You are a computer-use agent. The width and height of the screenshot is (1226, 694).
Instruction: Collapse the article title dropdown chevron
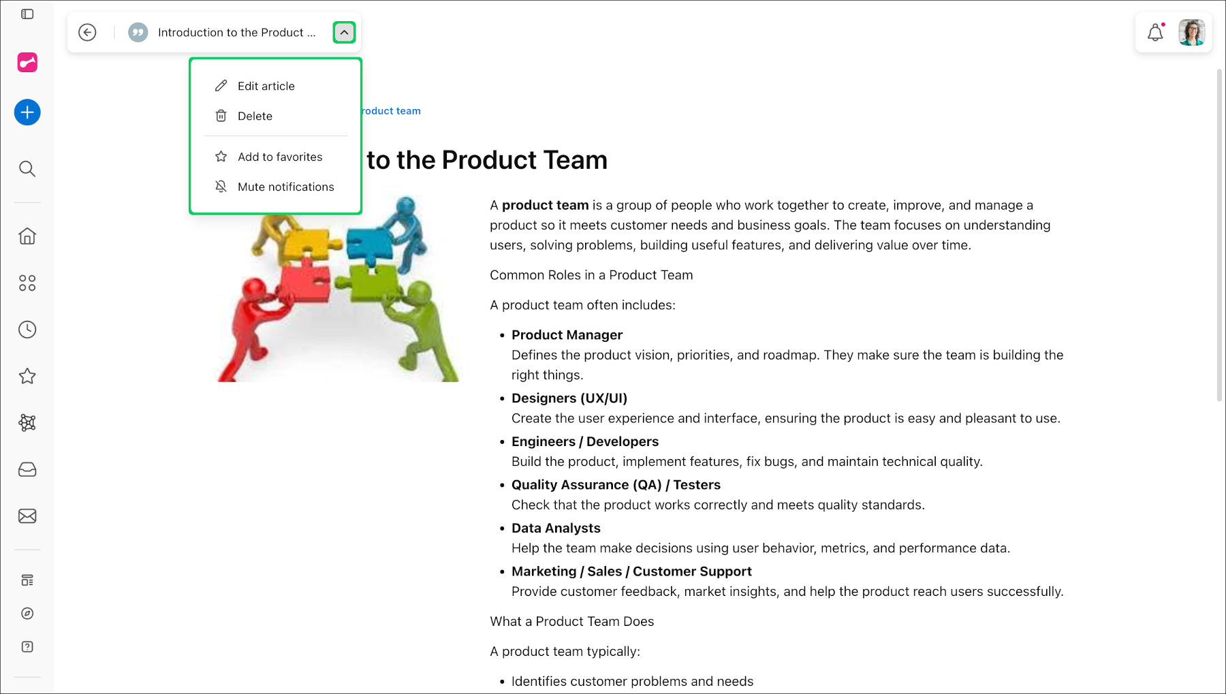click(x=344, y=32)
